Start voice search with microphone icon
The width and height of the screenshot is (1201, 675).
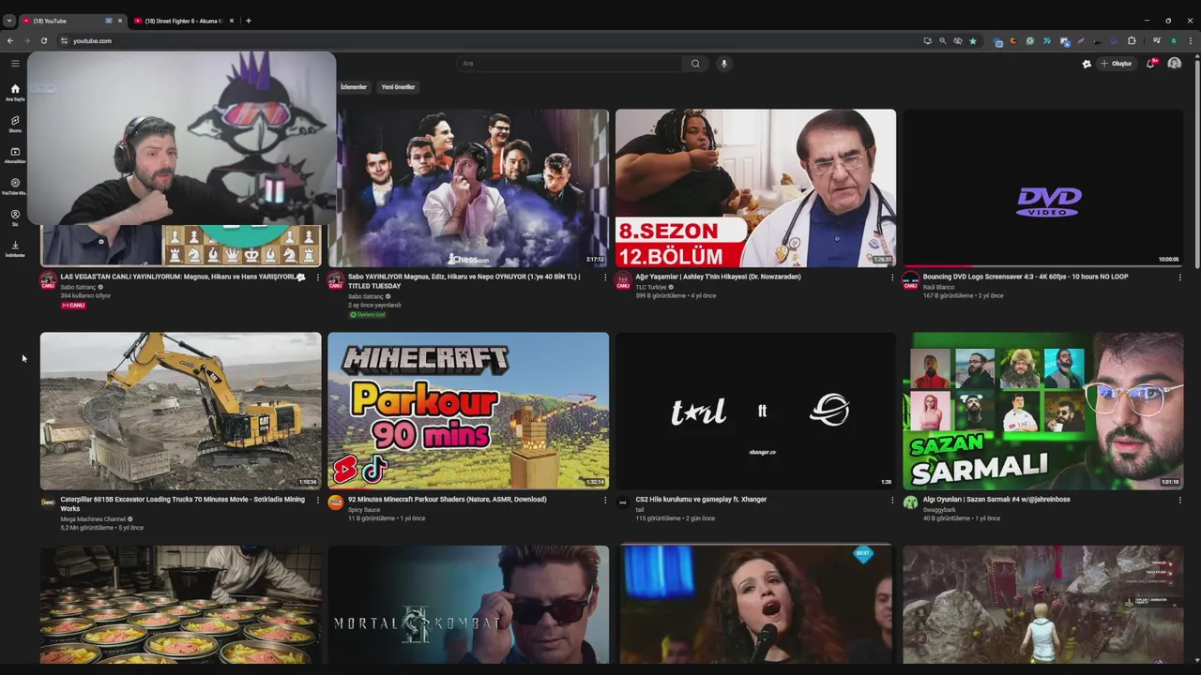[723, 64]
